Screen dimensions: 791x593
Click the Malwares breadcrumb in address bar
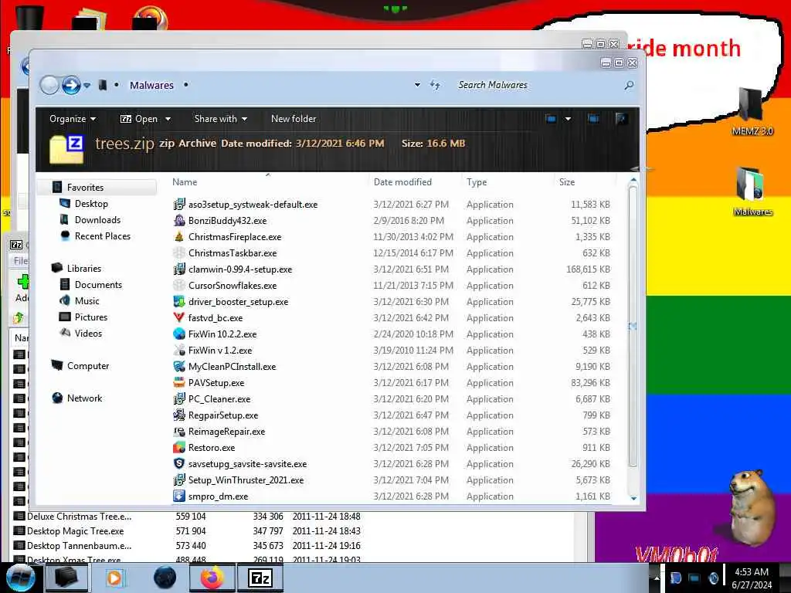tap(151, 85)
